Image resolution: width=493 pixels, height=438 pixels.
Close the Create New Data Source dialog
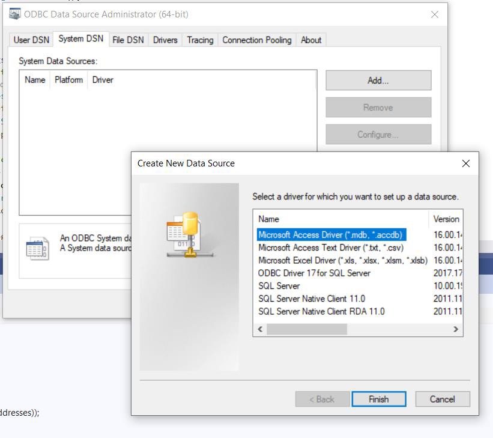(465, 163)
